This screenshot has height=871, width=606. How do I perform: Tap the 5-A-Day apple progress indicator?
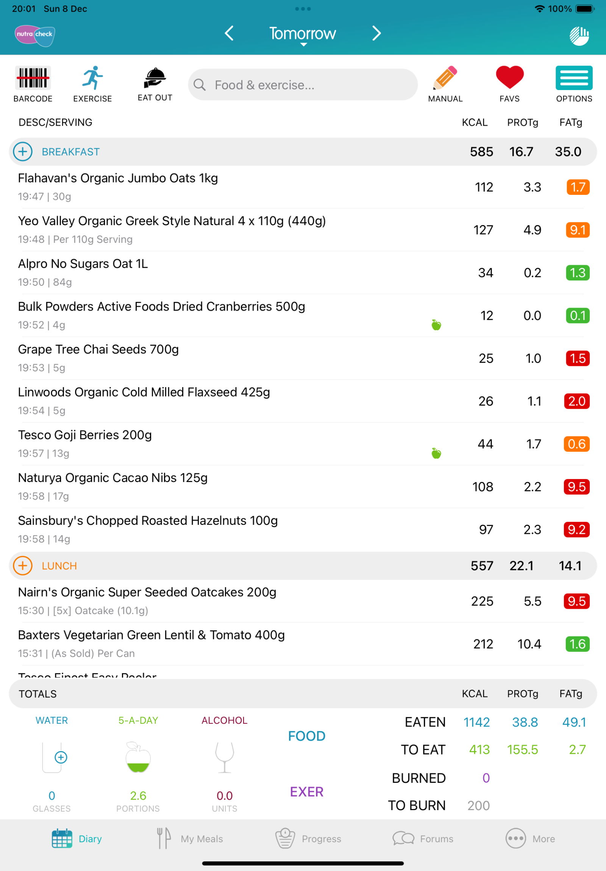point(138,757)
